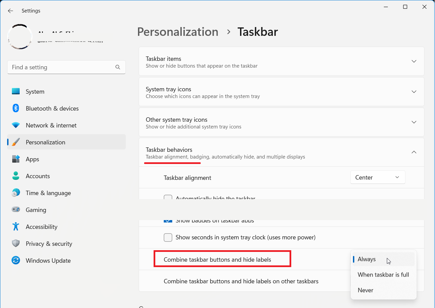Collapse the Taskbar behaviors section
Screen dimensions: 435x308
tap(414, 152)
